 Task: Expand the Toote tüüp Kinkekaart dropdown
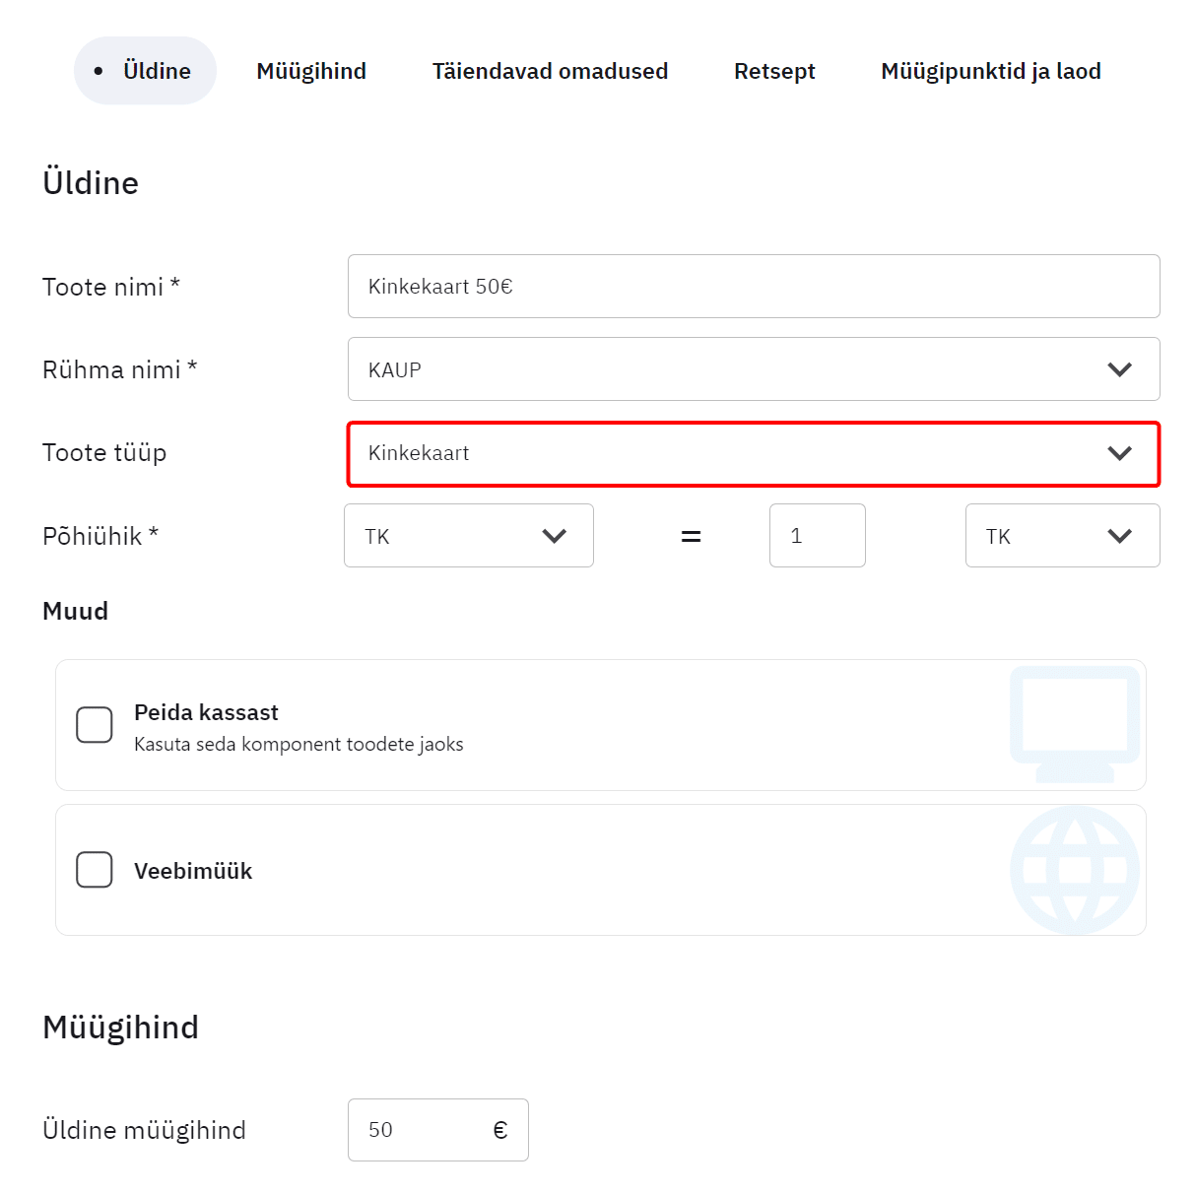pyautogui.click(x=729, y=453)
